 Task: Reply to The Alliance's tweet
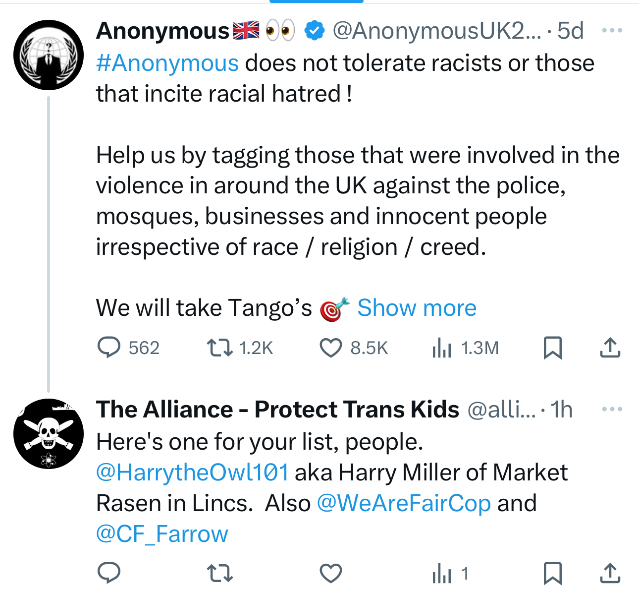[x=109, y=574]
